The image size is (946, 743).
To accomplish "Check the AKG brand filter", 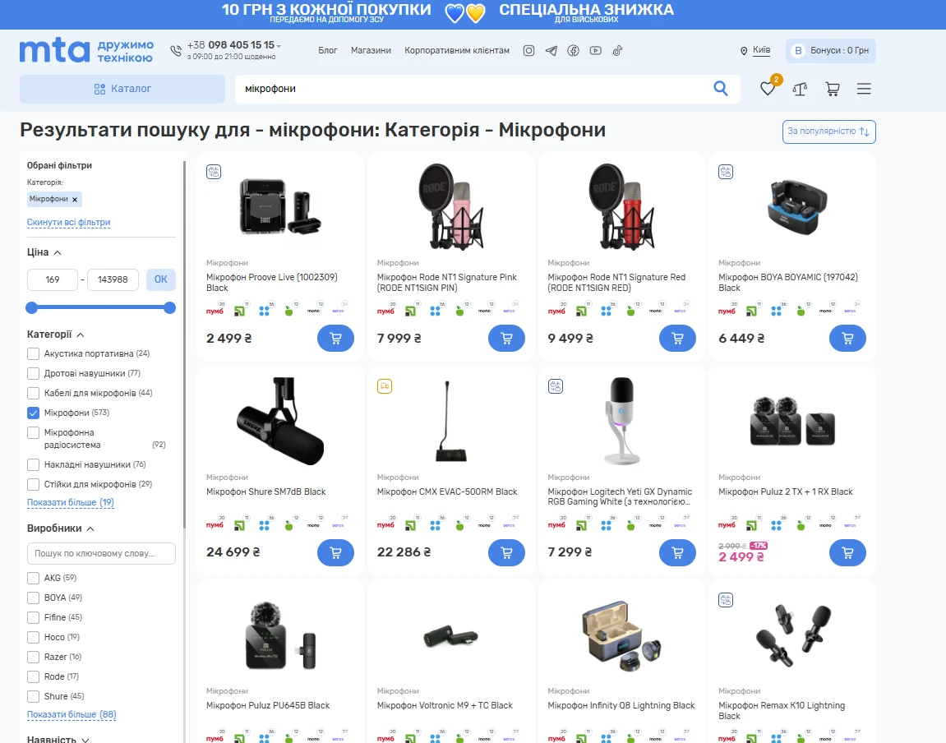I will pyautogui.click(x=33, y=578).
